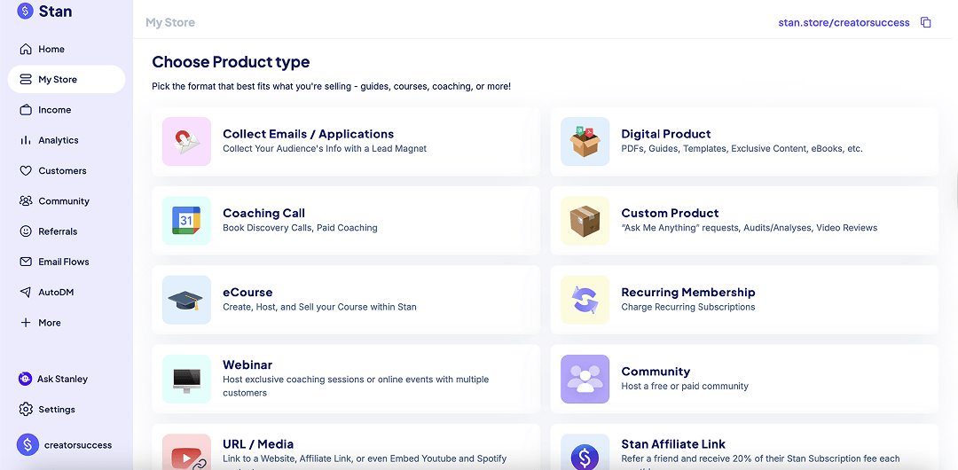Open Email Flows section
The height and width of the screenshot is (470, 958).
(66, 262)
